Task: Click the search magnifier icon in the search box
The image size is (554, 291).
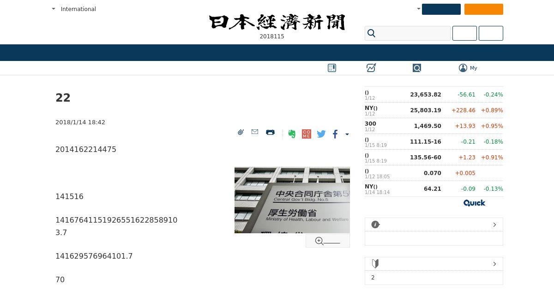Action: [x=371, y=33]
